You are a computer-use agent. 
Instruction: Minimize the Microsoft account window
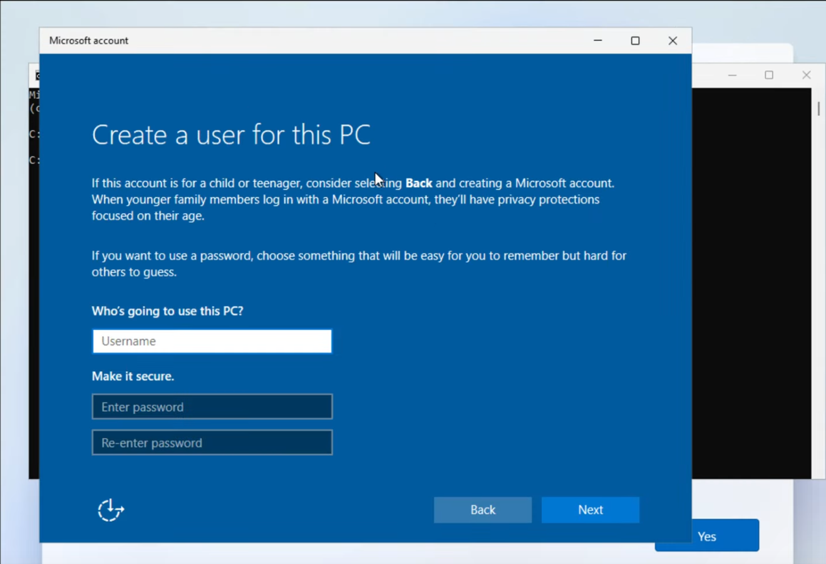coord(598,41)
